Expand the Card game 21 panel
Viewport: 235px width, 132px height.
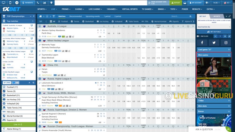click(214, 50)
